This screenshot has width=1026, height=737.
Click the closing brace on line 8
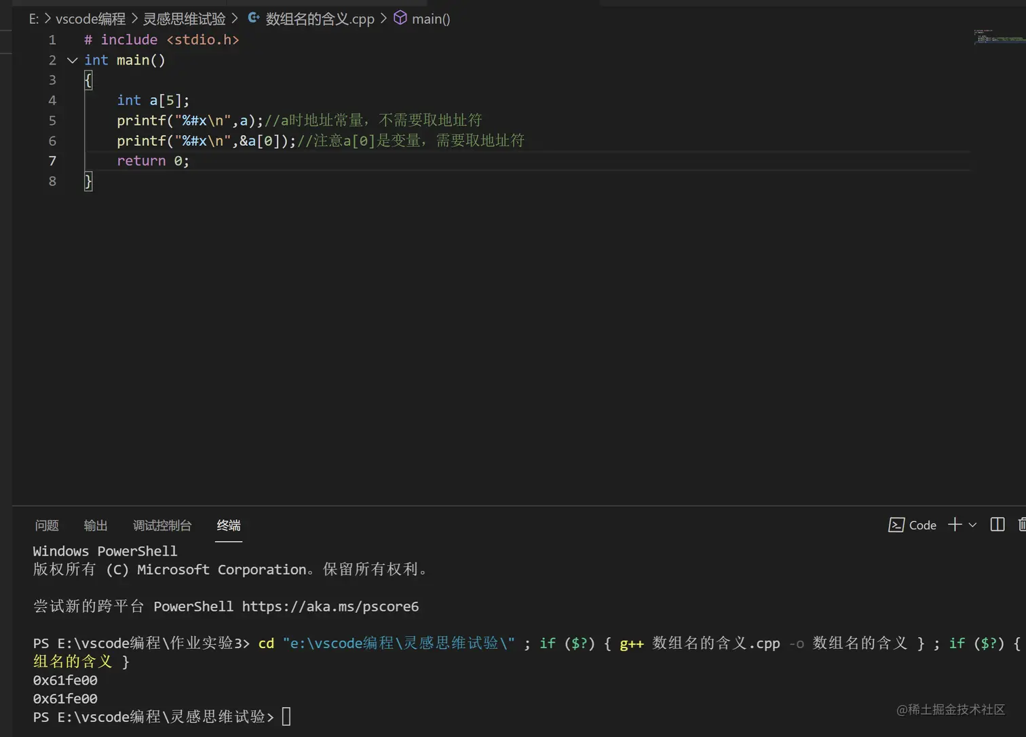point(88,181)
